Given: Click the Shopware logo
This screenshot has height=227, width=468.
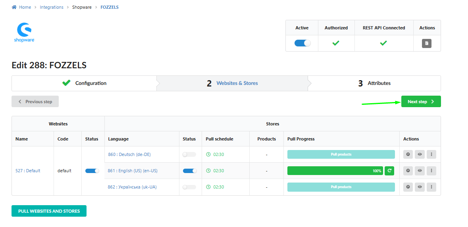Looking at the screenshot, I should pos(24,32).
